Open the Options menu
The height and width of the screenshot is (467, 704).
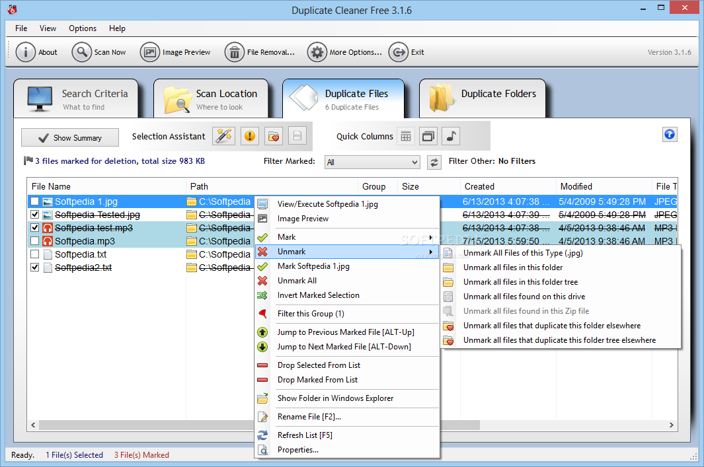[x=83, y=28]
